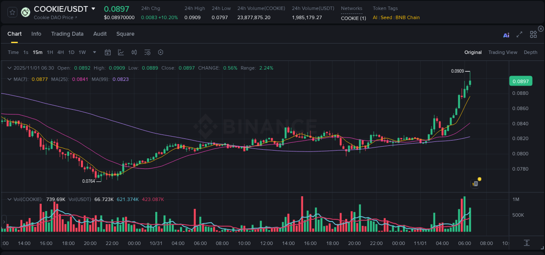The image size is (545, 255).
Task: Open the COOKIE networks selector
Action: pos(353,18)
